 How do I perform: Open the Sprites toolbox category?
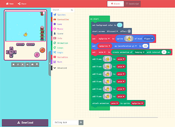point(63,15)
